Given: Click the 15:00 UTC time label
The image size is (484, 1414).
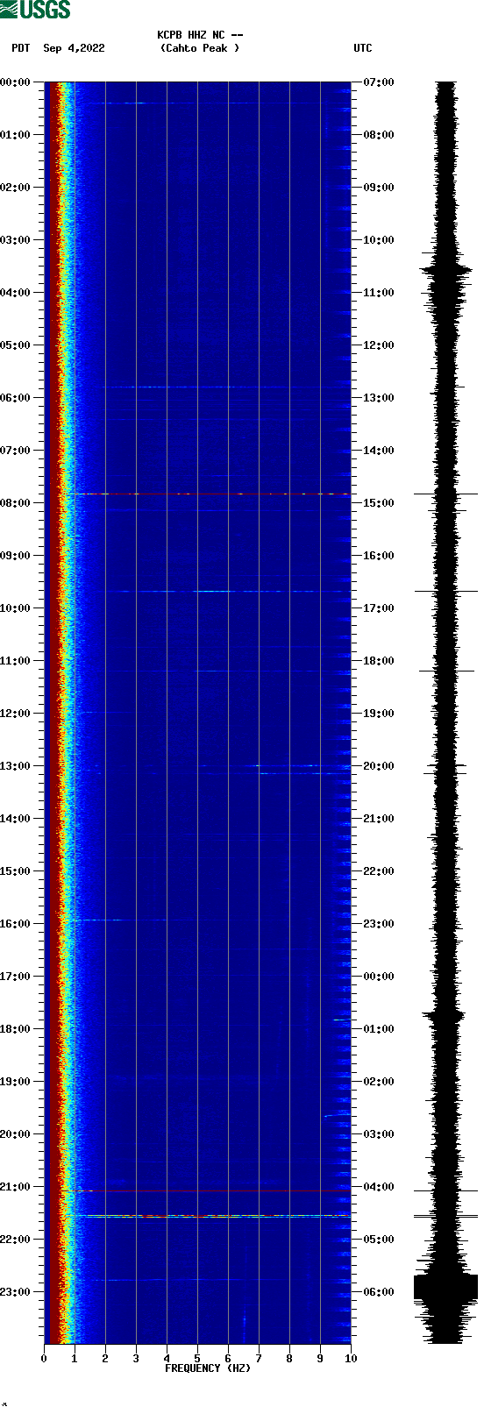Looking at the screenshot, I should coord(379,503).
